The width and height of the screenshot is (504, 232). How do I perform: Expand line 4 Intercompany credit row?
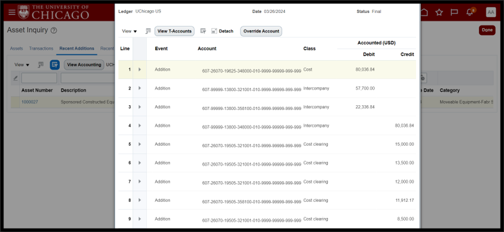[x=139, y=126]
